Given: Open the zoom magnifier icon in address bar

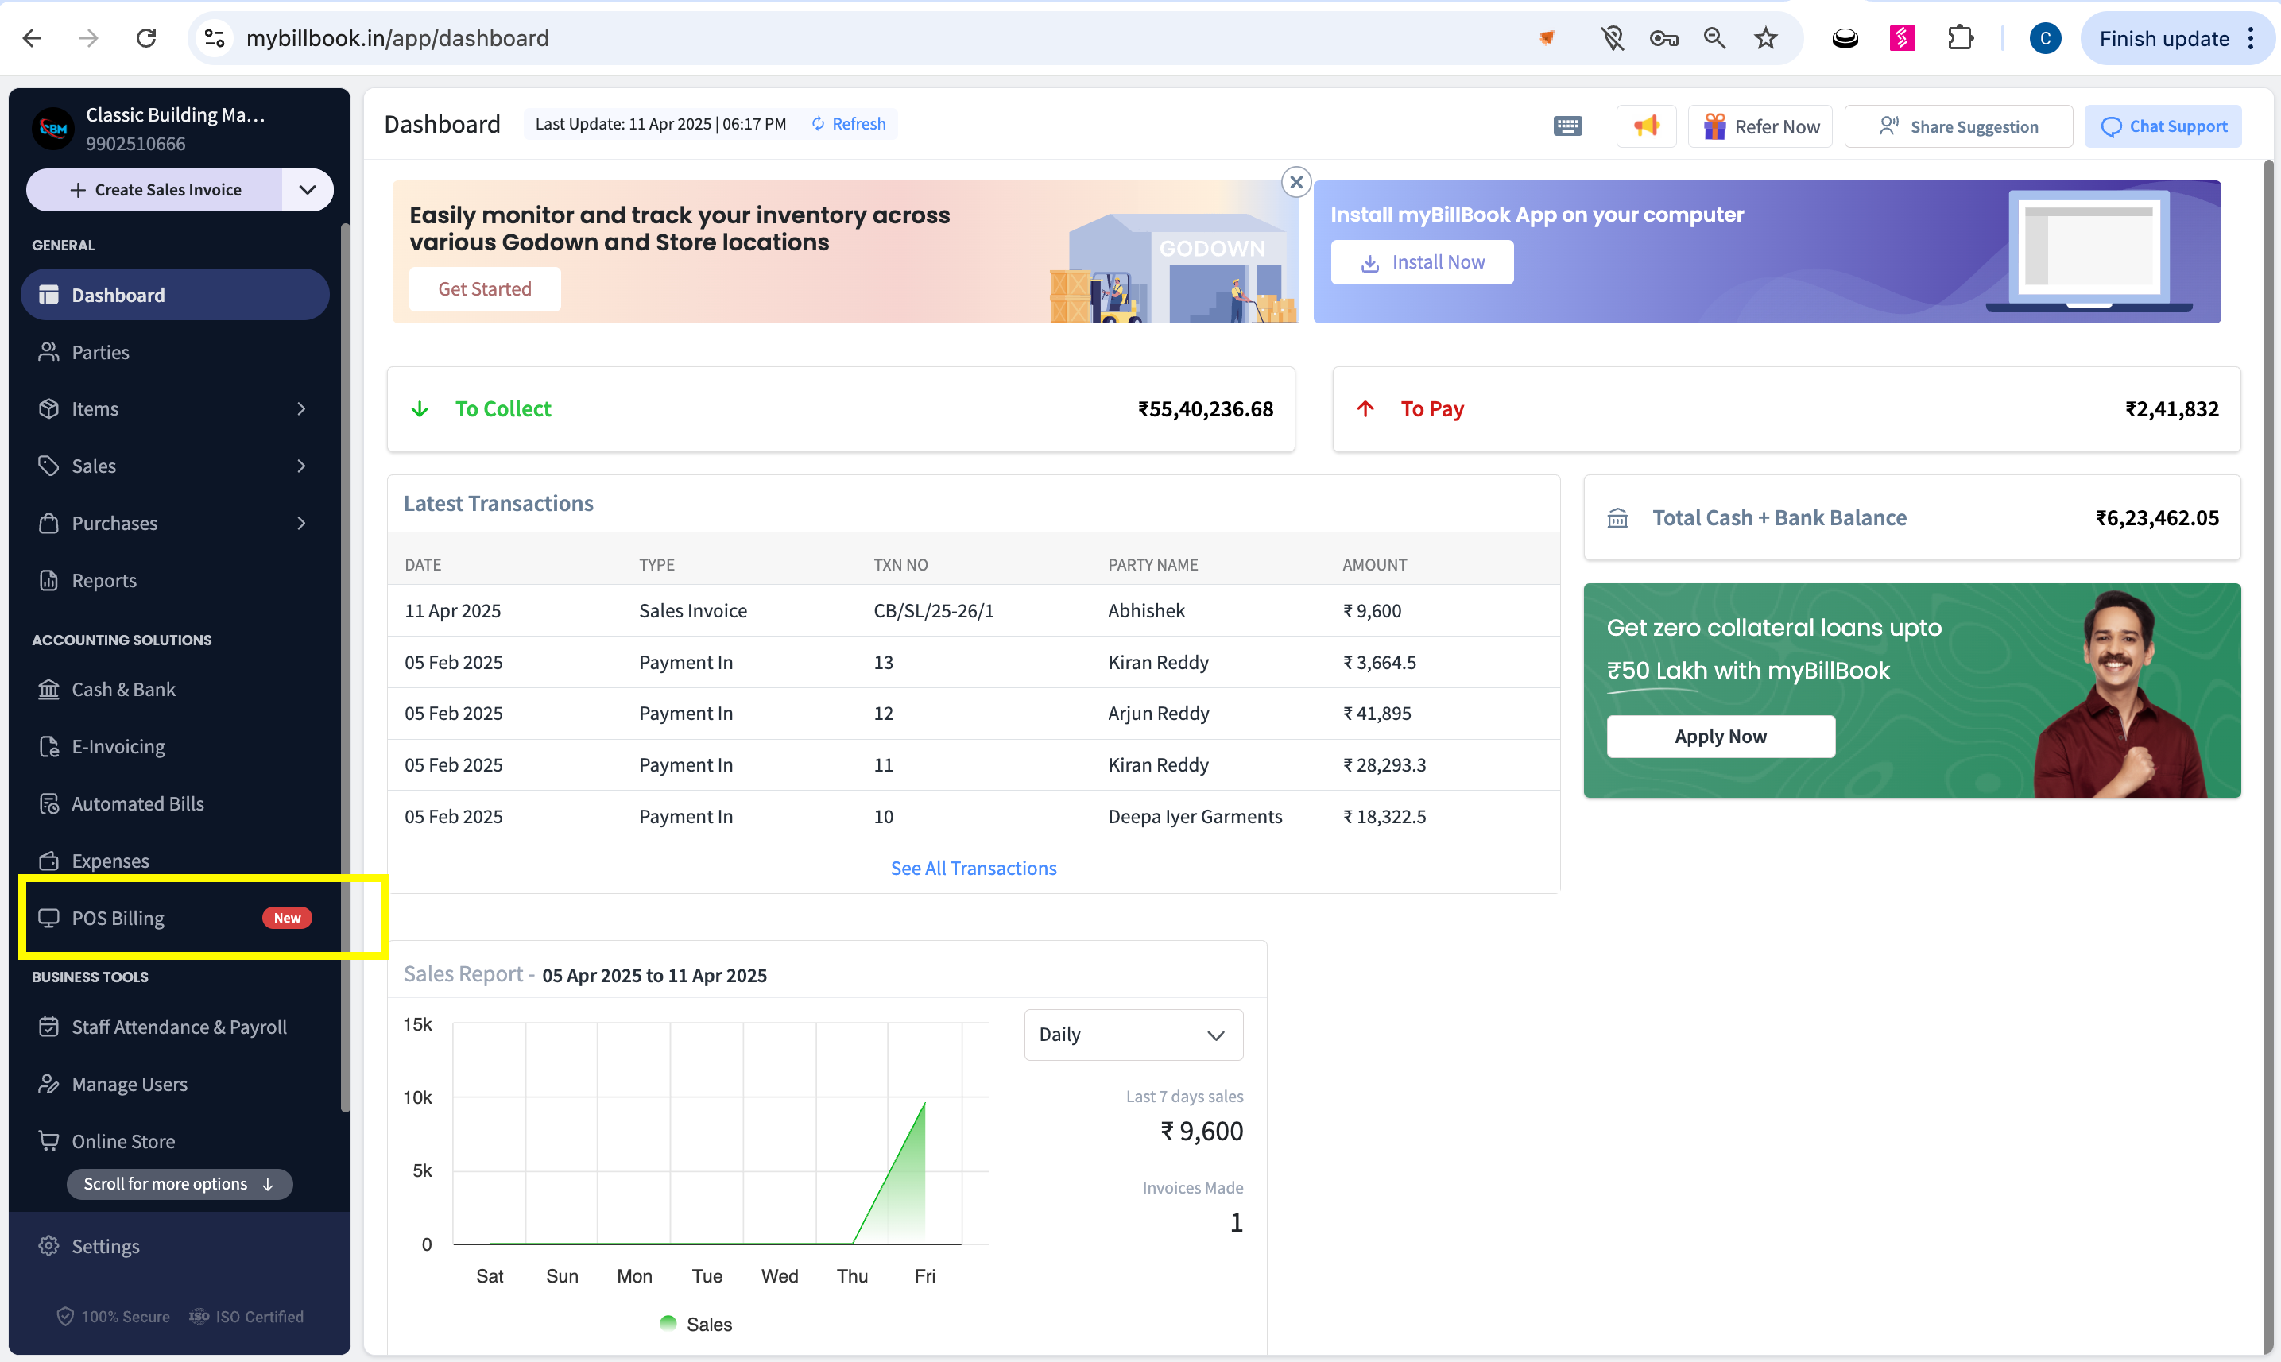Looking at the screenshot, I should tap(1714, 37).
